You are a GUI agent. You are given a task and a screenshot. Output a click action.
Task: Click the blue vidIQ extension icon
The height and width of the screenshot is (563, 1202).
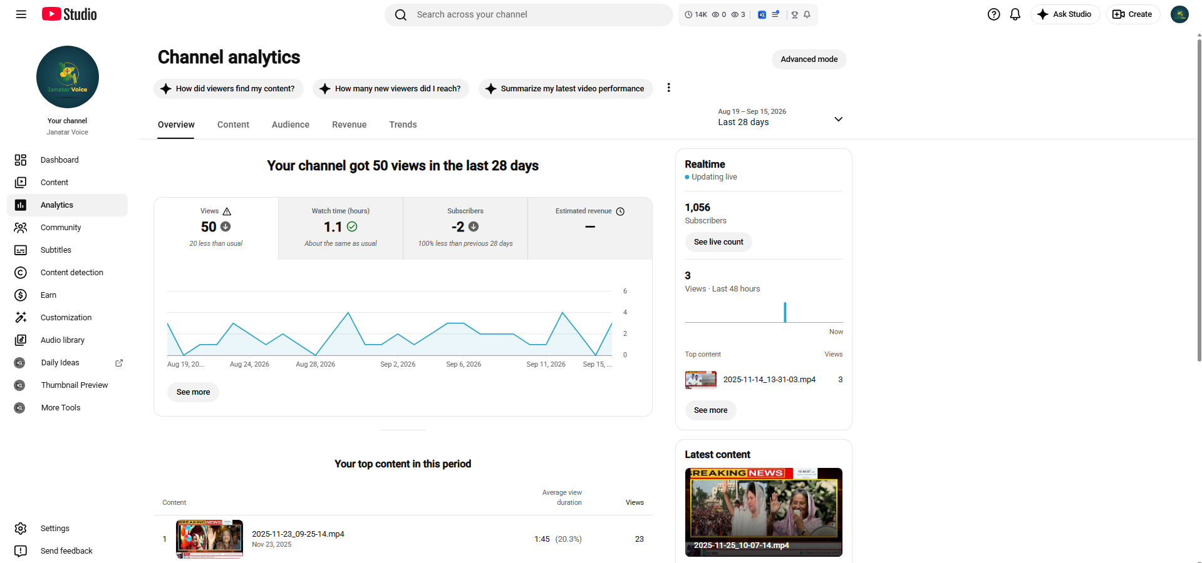click(762, 14)
